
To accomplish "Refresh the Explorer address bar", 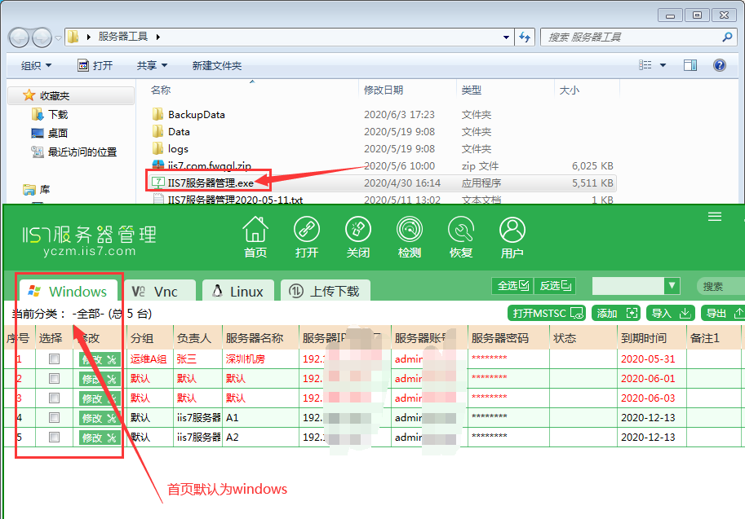I will [x=525, y=37].
